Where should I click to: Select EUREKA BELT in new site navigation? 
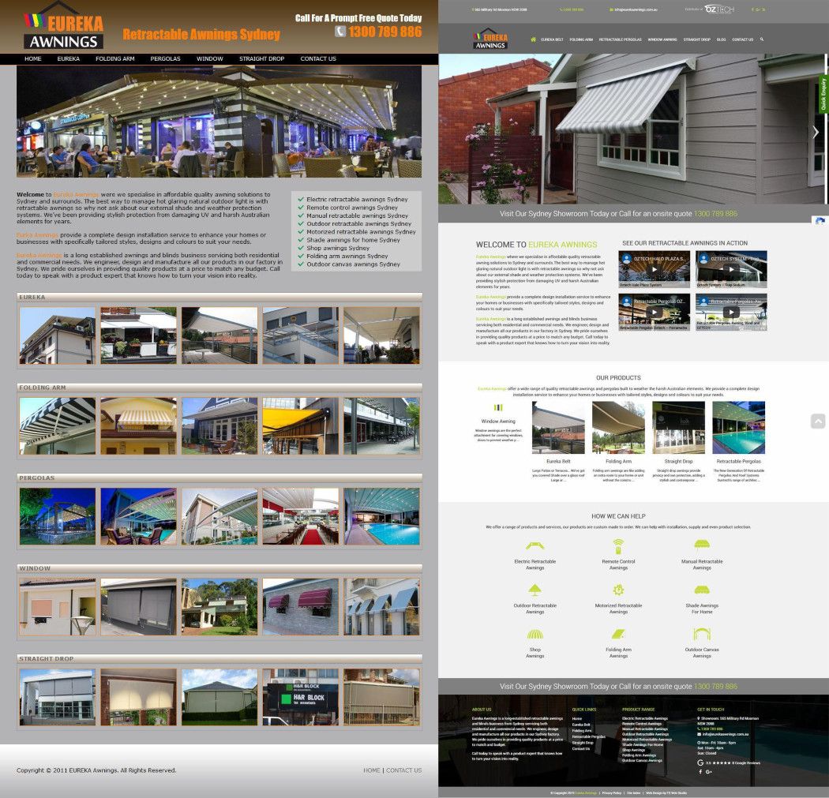[x=552, y=39]
